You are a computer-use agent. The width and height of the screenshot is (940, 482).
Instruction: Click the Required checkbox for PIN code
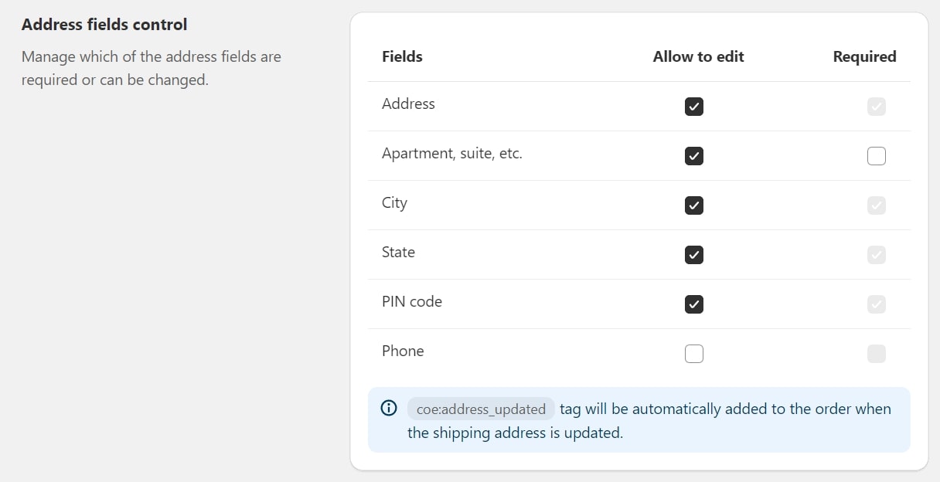[x=876, y=304]
